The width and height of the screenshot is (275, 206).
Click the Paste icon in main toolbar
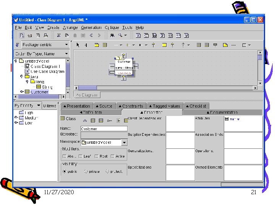pos(75,35)
